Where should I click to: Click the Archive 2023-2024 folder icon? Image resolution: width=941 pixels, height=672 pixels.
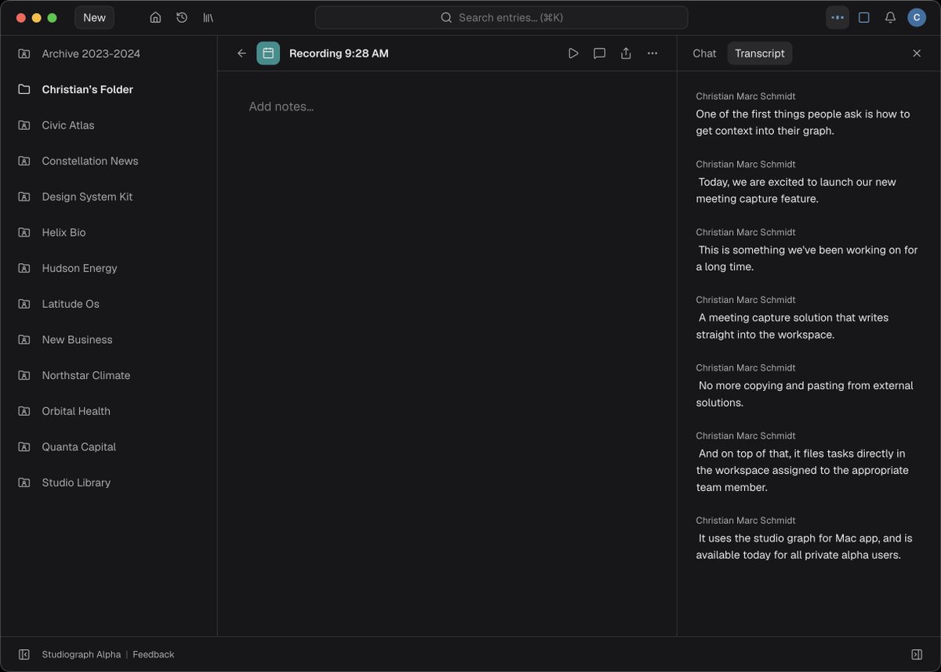(x=24, y=53)
